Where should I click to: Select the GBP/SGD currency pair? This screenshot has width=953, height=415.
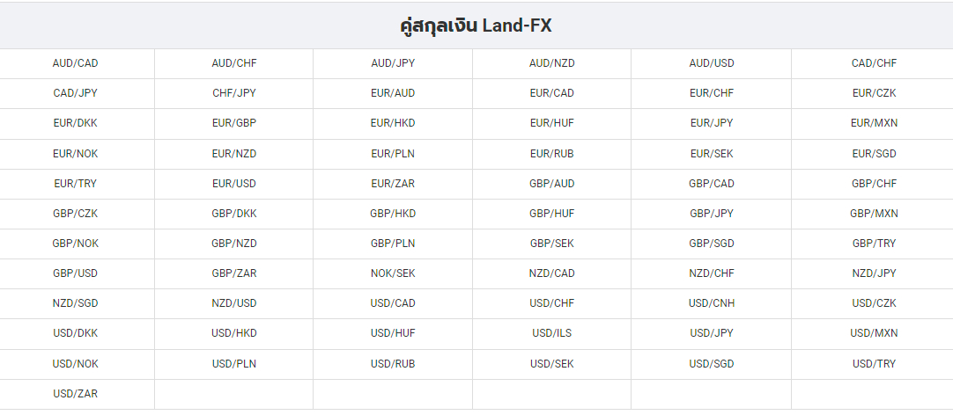[711, 244]
